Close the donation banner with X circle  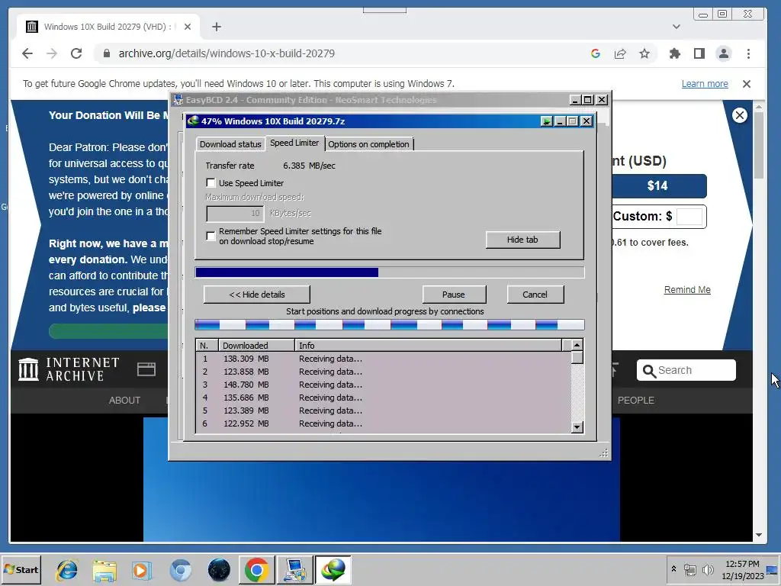(x=740, y=116)
